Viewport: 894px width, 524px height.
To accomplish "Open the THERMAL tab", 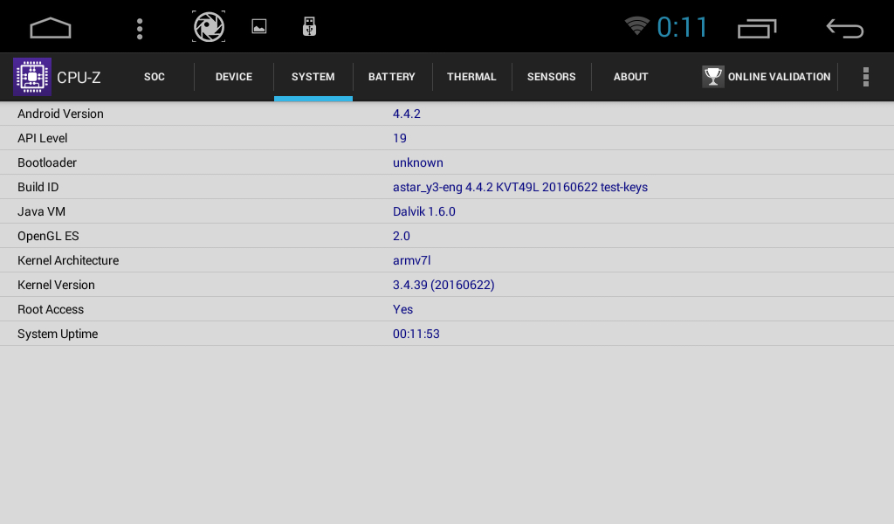I will (x=471, y=76).
